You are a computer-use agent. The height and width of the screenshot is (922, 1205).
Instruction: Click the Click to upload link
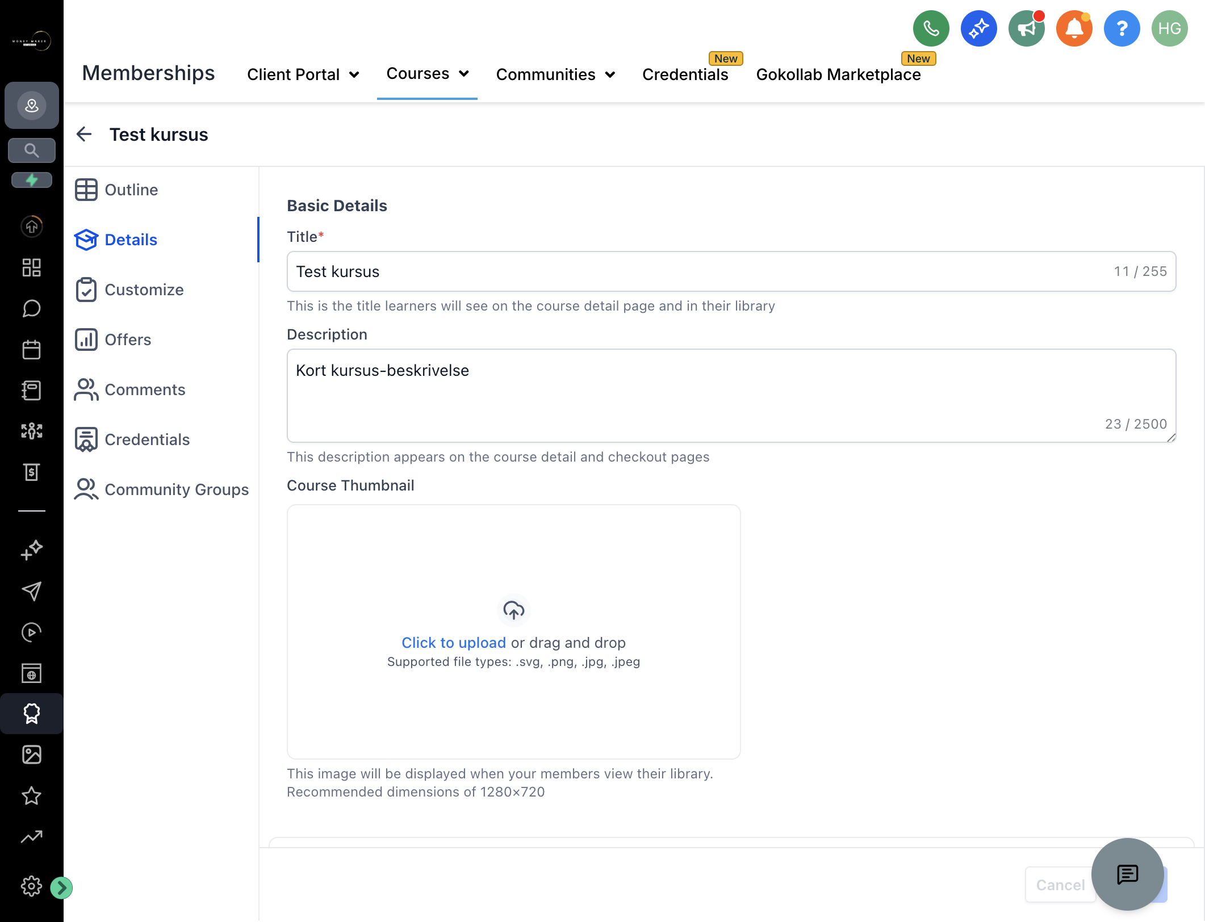click(454, 643)
